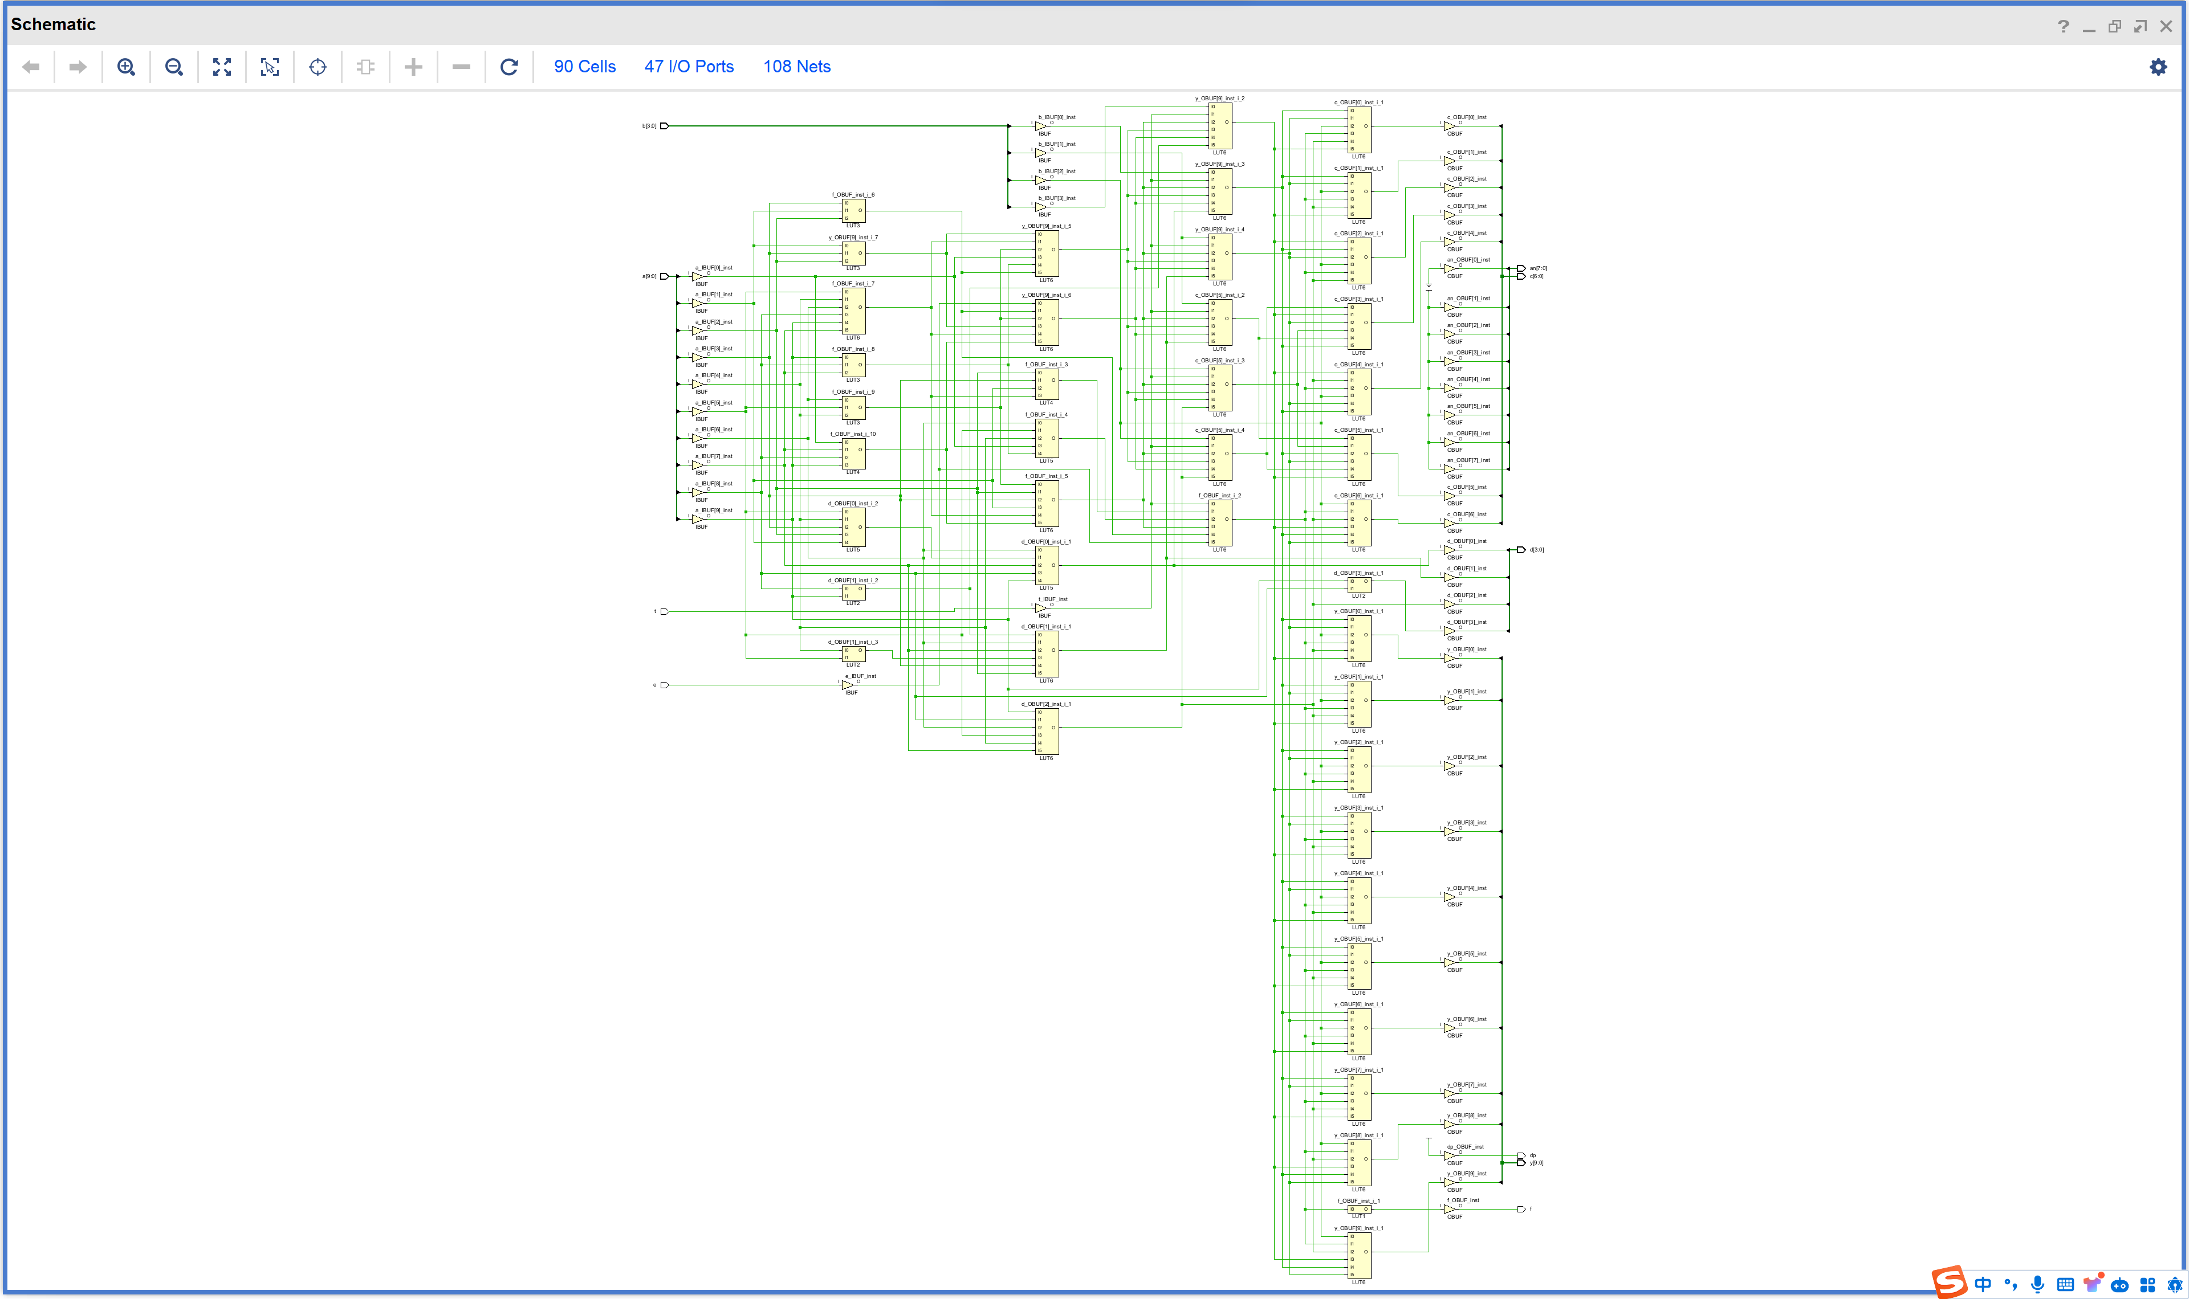
Task: Select the a[9:0] input port
Action: coord(665,276)
